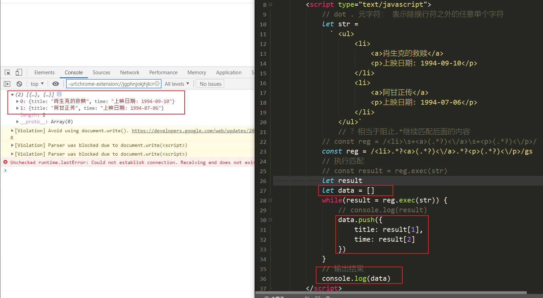
Task: Open the Sources tab
Action: 101,73
